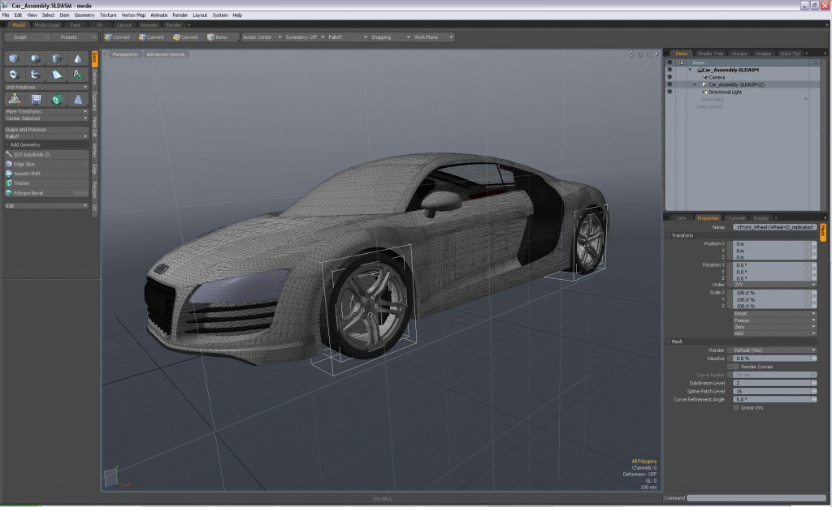Toggle the Linear UVs checkbox
Image resolution: width=832 pixels, height=507 pixels.
[736, 408]
